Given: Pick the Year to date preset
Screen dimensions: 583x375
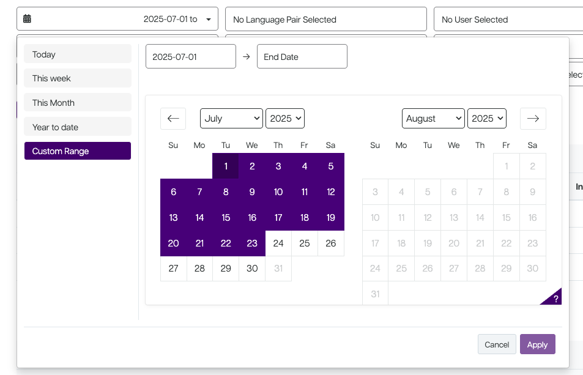Looking at the screenshot, I should point(78,127).
